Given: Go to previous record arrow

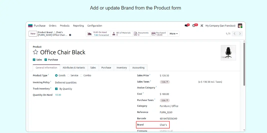Looking at the screenshot, I should tap(234, 34).
